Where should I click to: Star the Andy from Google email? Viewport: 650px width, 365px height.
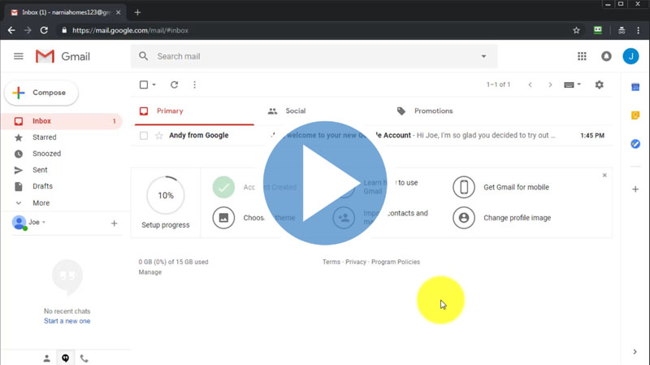(159, 136)
